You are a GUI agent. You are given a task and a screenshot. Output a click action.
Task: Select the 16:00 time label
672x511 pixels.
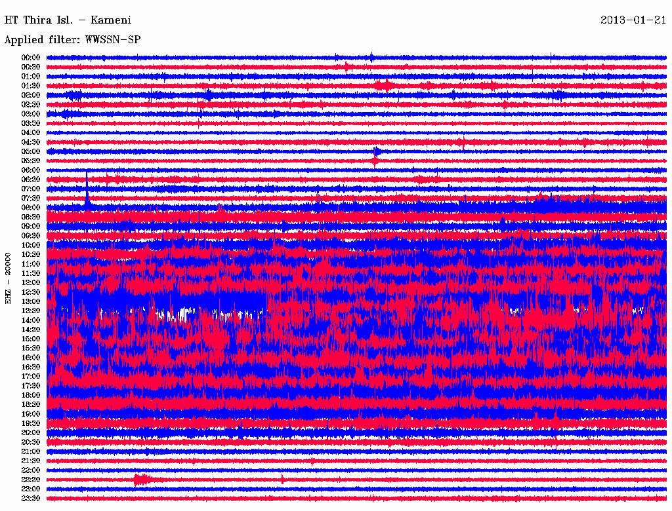coord(30,357)
